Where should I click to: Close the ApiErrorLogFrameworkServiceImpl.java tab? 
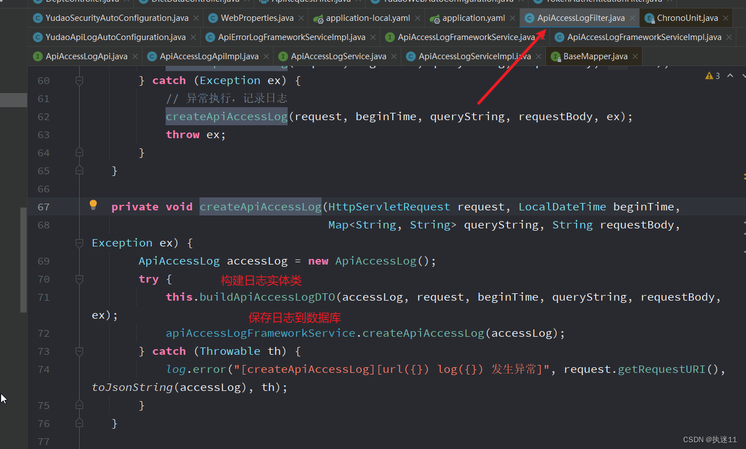[x=373, y=37]
